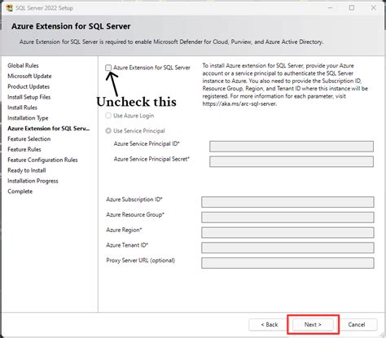Image resolution: width=386 pixels, height=338 pixels.
Task: Click the Proxy Server URL field
Action: pyautogui.click(x=287, y=263)
